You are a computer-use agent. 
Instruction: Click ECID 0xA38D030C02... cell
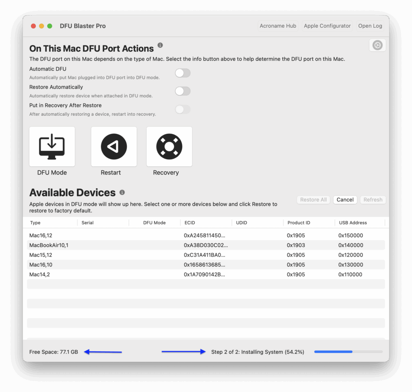[206, 245]
